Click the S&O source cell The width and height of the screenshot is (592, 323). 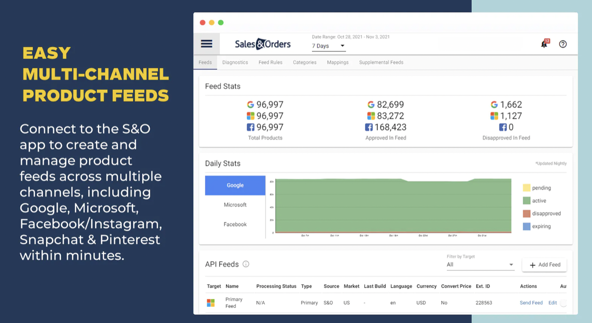coord(328,303)
